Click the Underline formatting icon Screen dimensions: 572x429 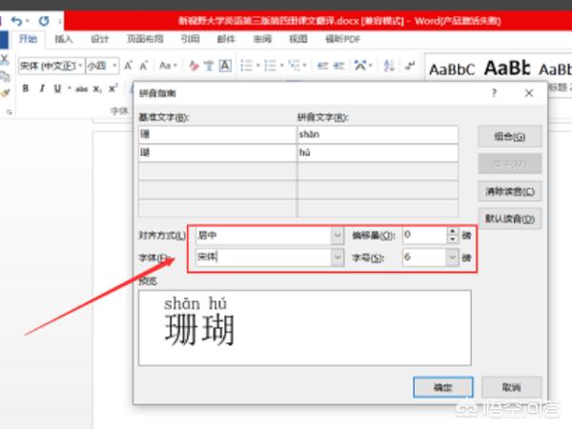[x=57, y=88]
